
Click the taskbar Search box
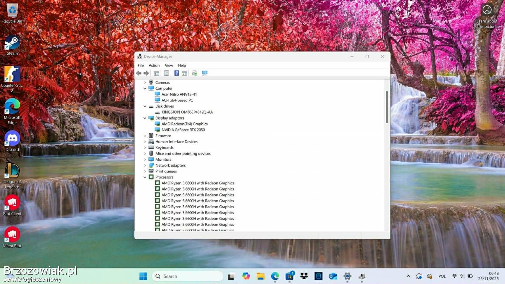tap(188, 276)
